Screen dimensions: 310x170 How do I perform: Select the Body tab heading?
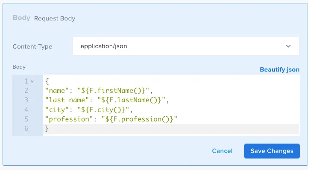pos(21,18)
